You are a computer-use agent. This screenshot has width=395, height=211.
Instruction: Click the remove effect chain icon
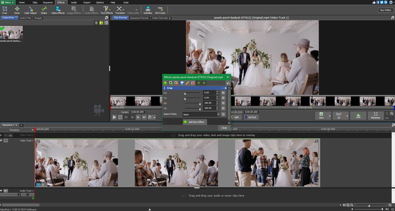coord(176,83)
